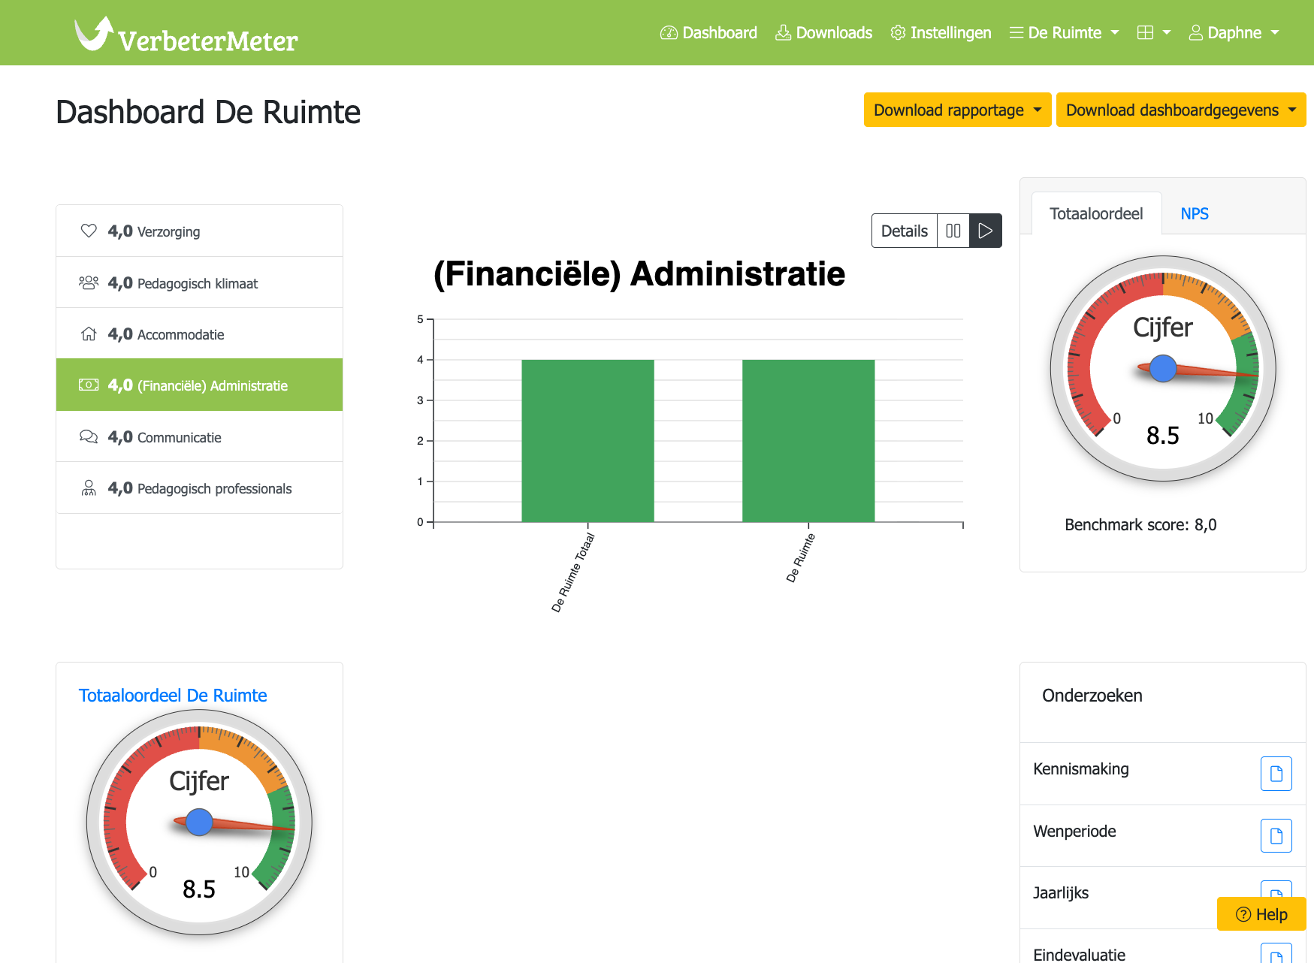This screenshot has width=1314, height=963.
Task: Click the people icon beside Pedagogisch klimaat
Action: [x=89, y=282]
